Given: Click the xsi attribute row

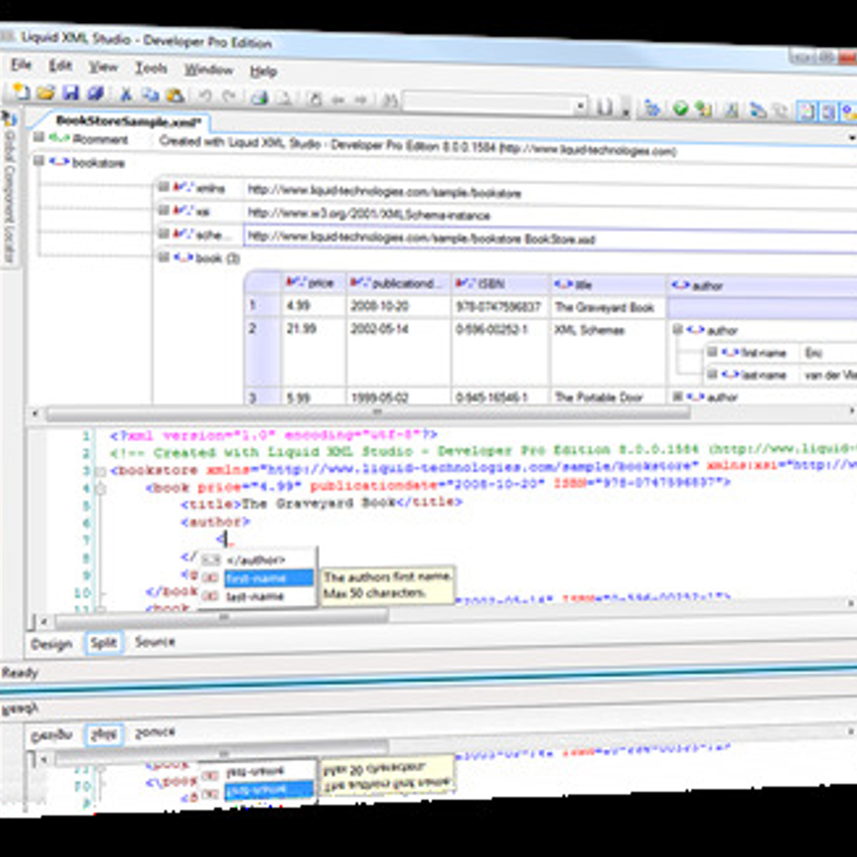Looking at the screenshot, I should (505, 214).
